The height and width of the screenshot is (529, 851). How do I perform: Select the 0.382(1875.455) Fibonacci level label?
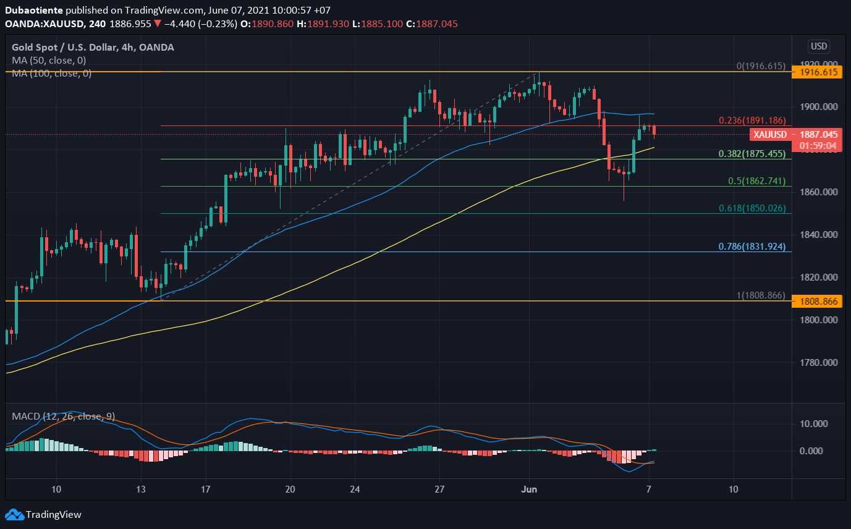click(x=752, y=154)
